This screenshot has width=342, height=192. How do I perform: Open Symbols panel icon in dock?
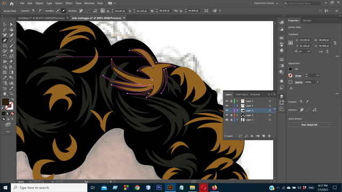tap(282, 51)
